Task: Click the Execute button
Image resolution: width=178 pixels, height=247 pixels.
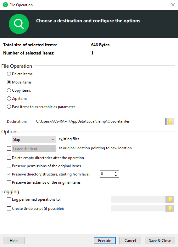Action: pyautogui.click(x=104, y=241)
